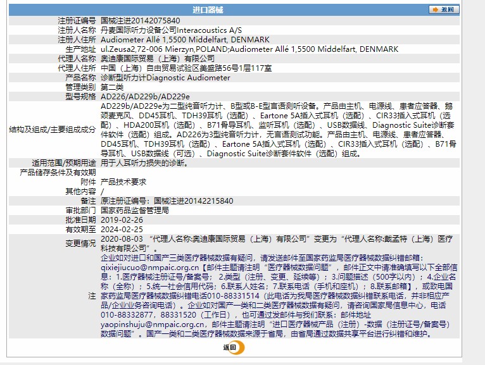Click the 注册人名称 label

pyautogui.click(x=77, y=30)
